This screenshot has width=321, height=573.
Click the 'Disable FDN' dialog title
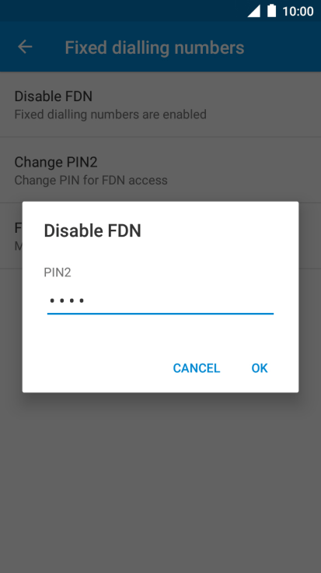tap(92, 231)
